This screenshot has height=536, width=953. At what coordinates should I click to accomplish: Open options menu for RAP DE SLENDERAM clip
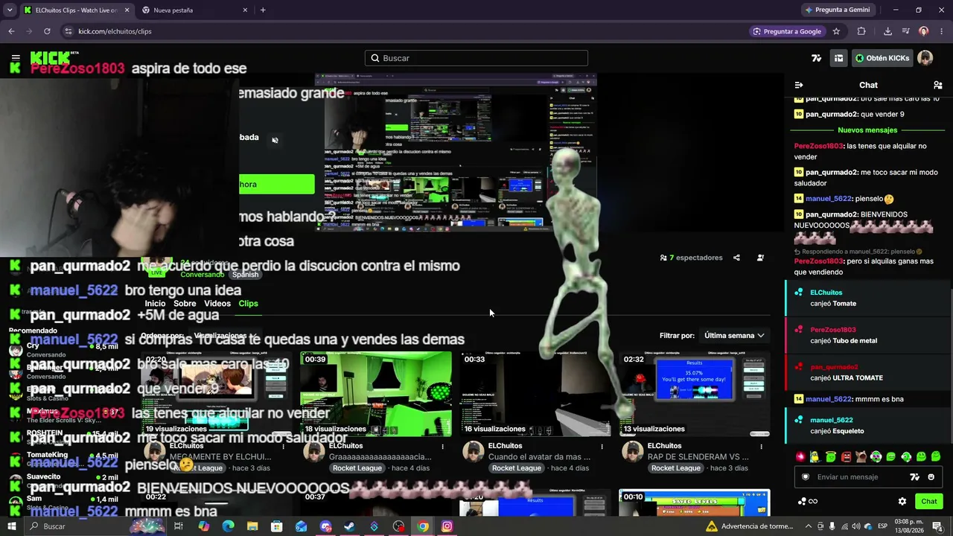(x=761, y=447)
